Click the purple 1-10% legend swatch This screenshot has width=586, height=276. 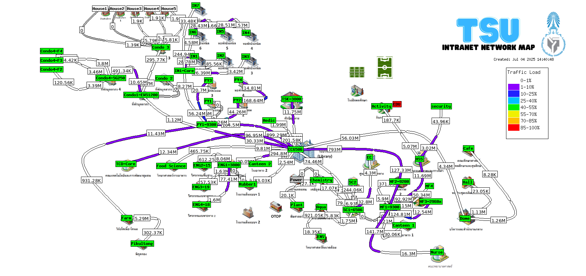tap(514, 87)
